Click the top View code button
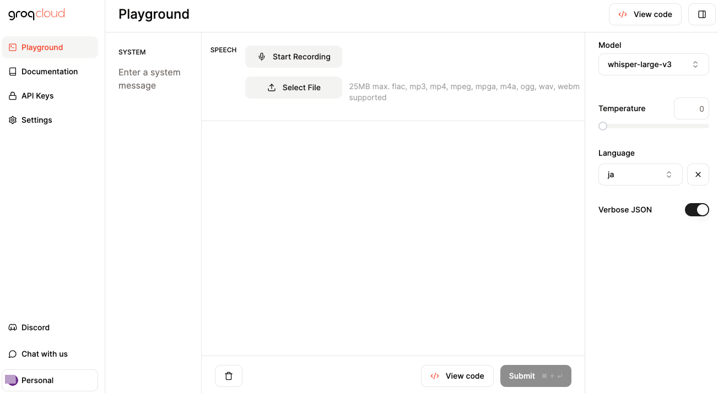 645,14
